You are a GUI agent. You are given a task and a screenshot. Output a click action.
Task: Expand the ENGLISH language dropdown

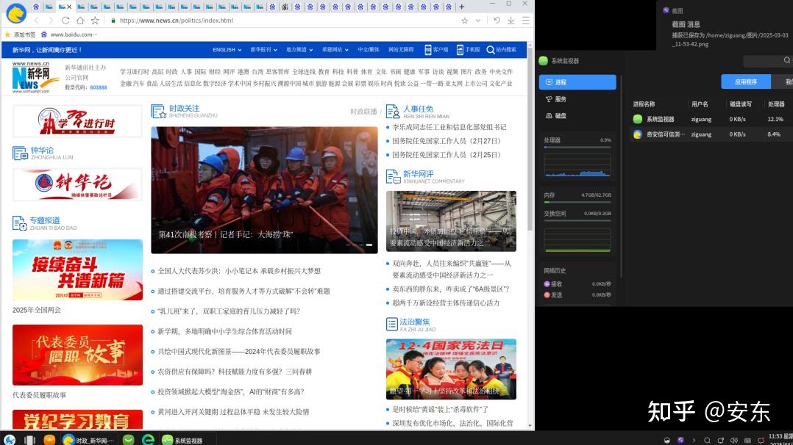click(x=225, y=49)
